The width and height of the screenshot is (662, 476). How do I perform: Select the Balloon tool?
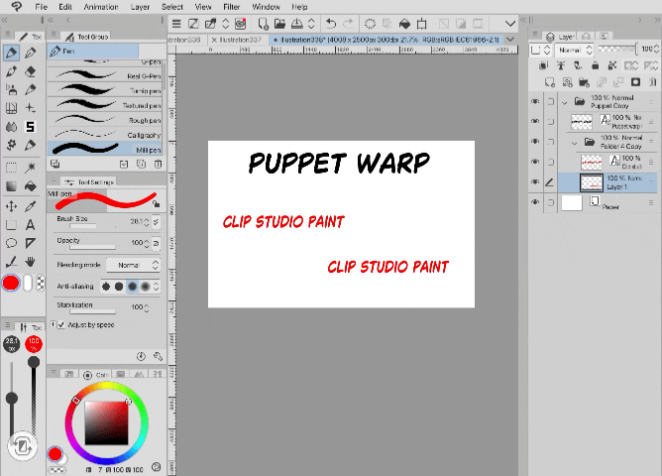12,243
